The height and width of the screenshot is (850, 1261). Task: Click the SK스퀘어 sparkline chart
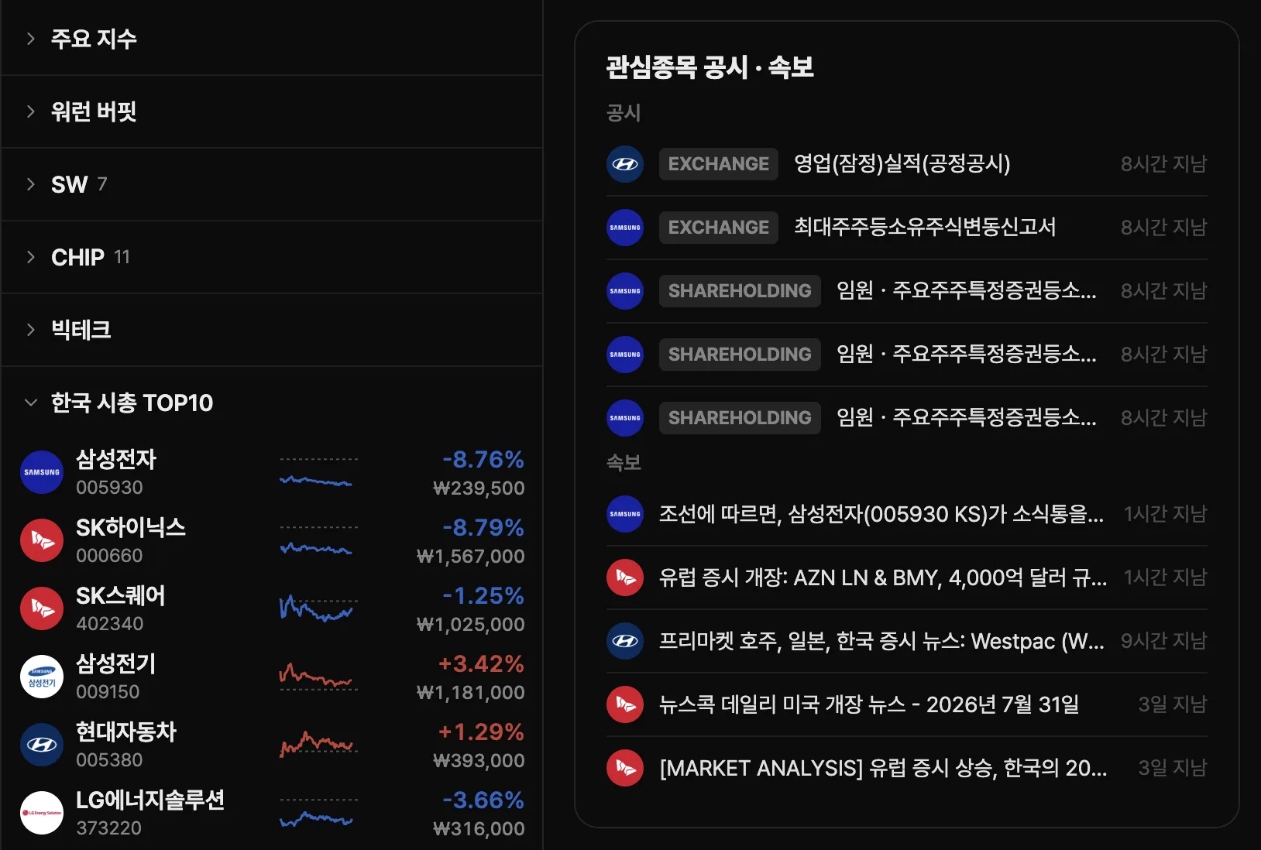318,609
